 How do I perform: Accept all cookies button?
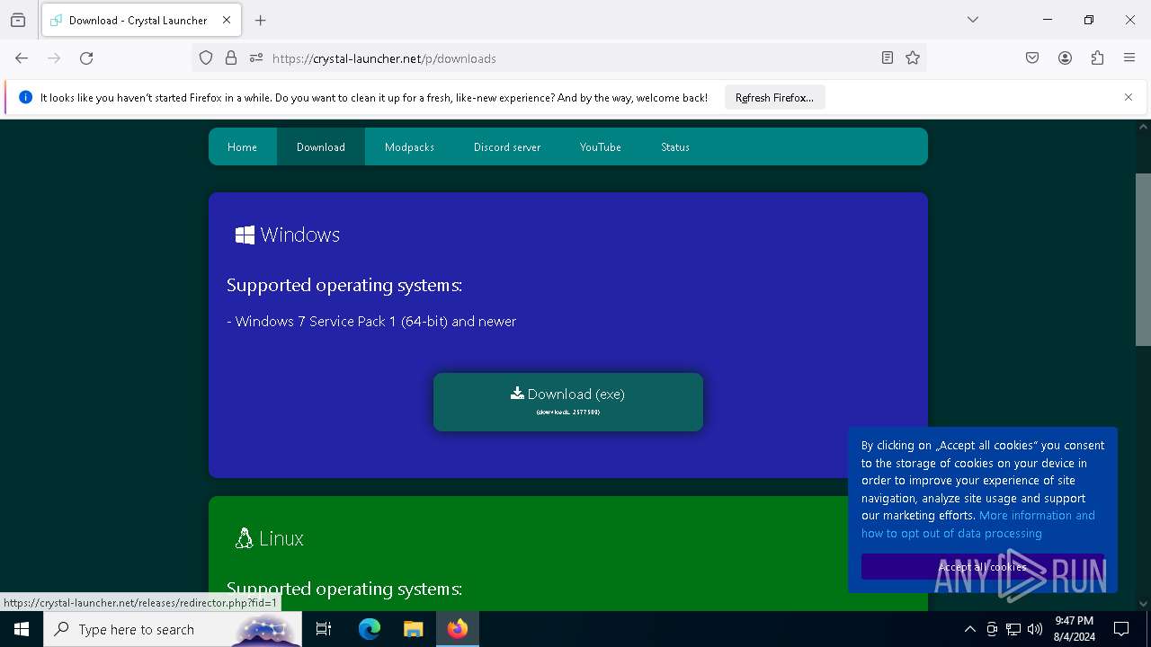(x=982, y=567)
